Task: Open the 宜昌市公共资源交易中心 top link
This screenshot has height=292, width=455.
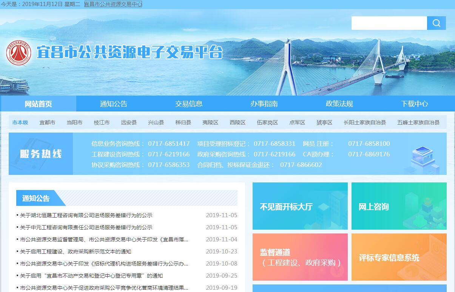Action: pyautogui.click(x=113, y=4)
